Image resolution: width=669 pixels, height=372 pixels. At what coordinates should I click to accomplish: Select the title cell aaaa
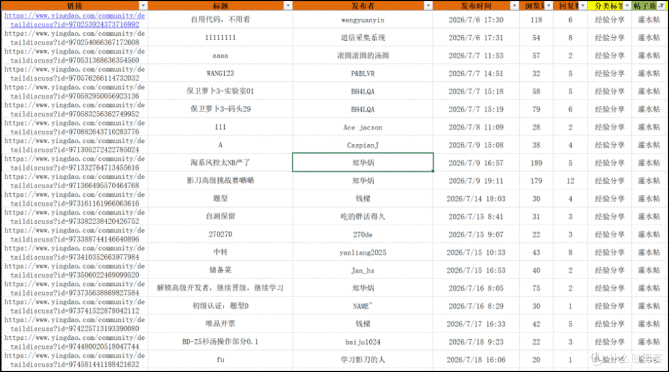click(x=220, y=55)
